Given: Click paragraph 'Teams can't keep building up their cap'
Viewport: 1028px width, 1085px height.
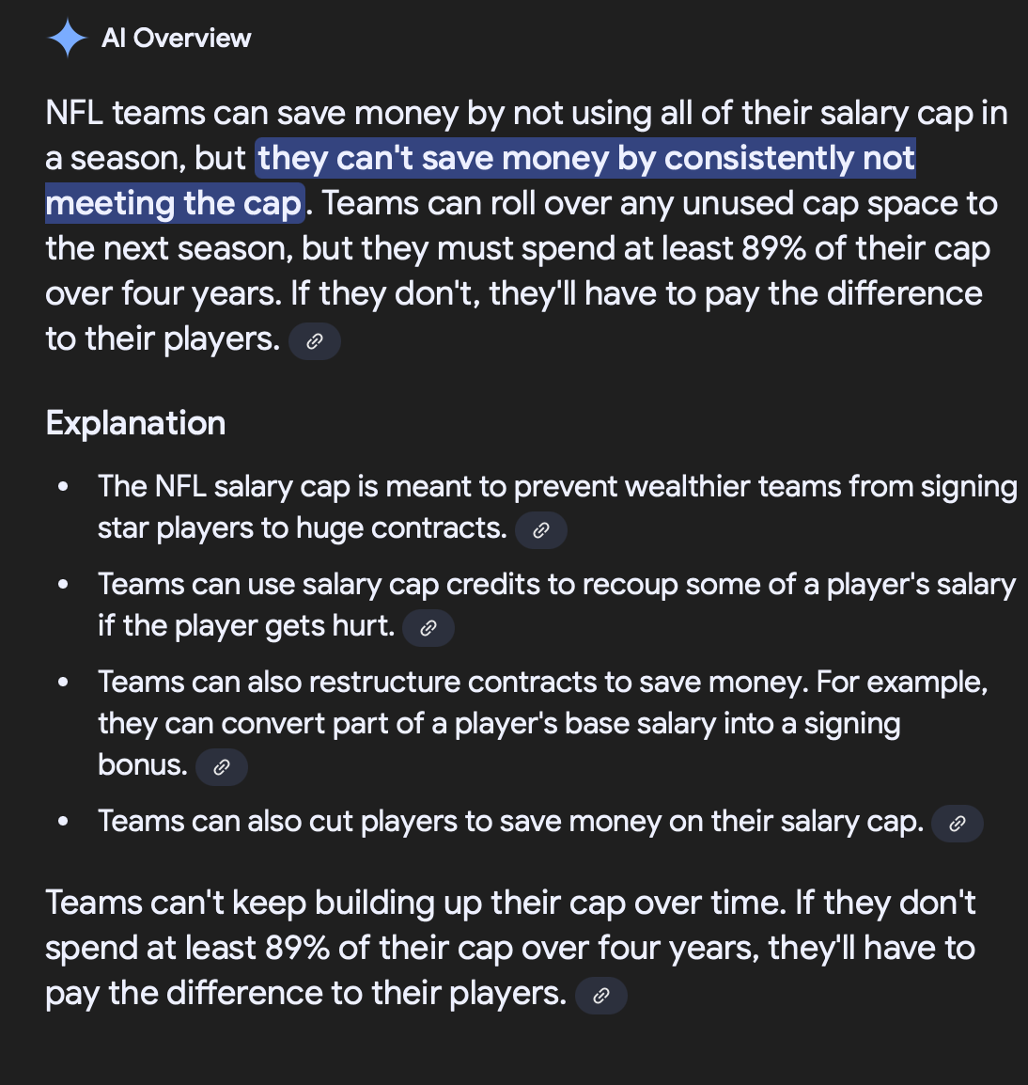Looking at the screenshot, I should click(x=510, y=904).
